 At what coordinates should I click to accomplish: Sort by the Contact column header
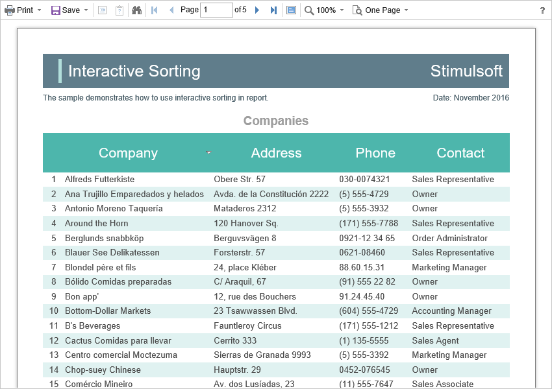pos(460,153)
